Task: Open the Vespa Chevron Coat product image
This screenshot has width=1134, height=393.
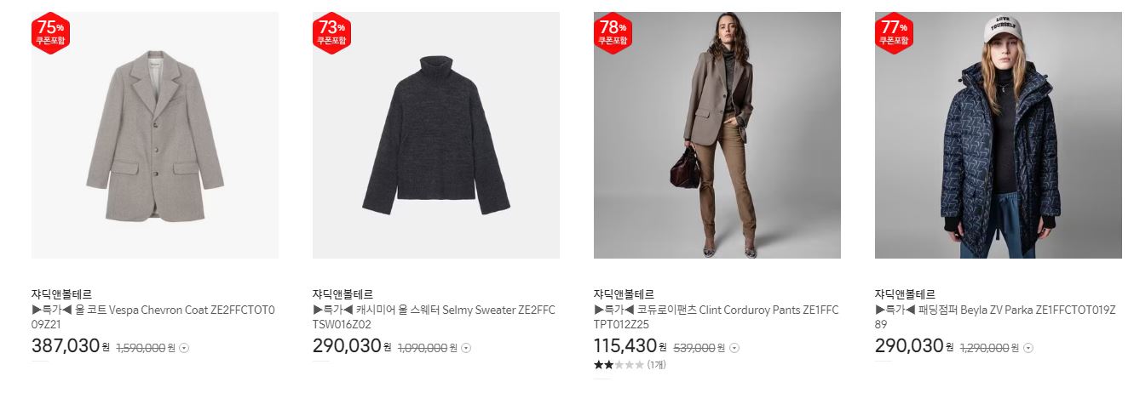Action: point(155,135)
